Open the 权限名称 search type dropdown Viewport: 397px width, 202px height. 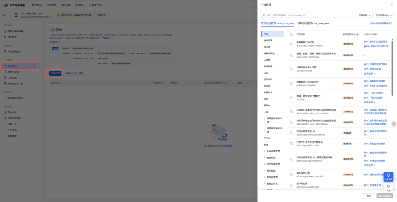364,15
